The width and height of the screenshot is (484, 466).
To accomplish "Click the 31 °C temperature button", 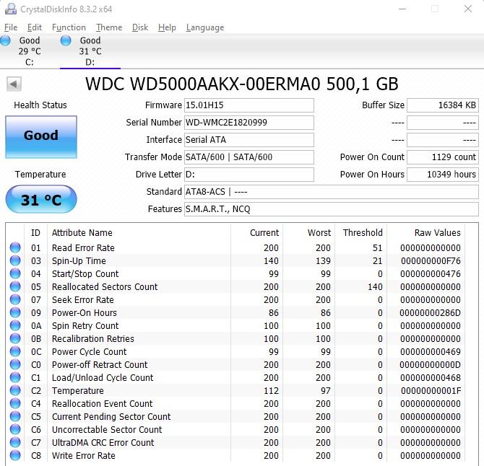I will [40, 200].
